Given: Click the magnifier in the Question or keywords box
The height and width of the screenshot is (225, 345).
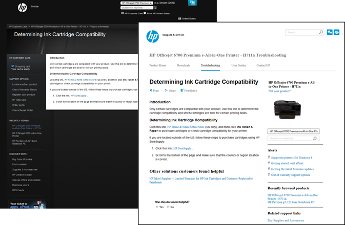Looking at the screenshot, I should click(315, 138).
